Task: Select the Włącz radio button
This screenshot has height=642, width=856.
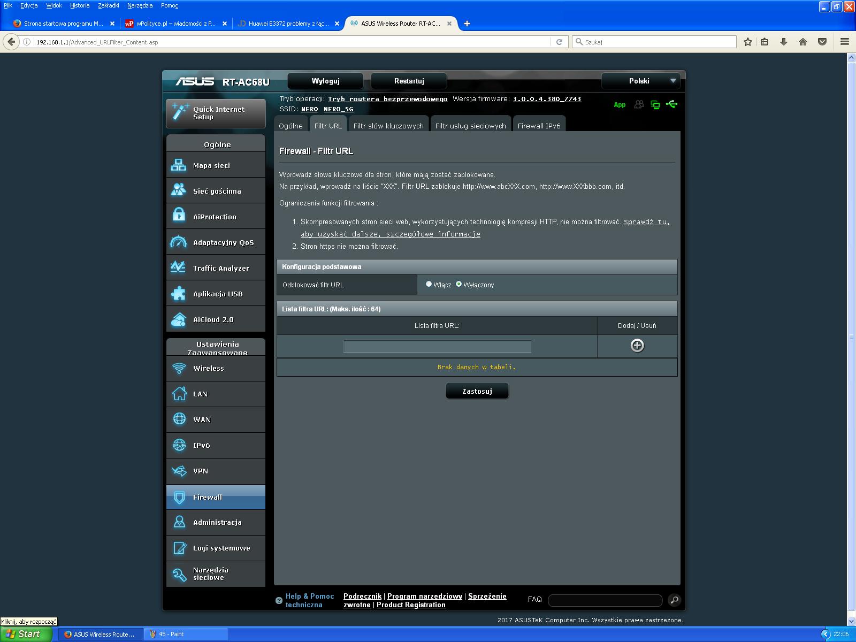Action: (429, 284)
